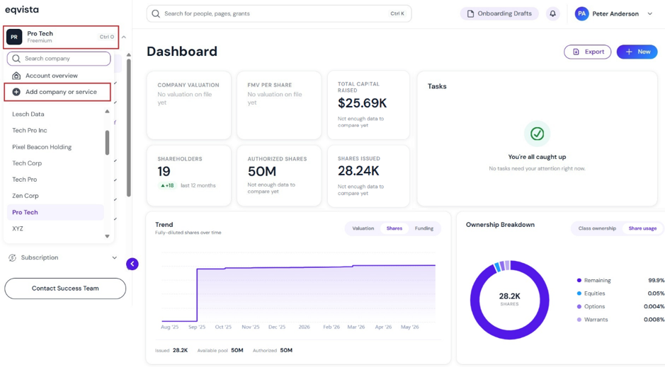Image resolution: width=665 pixels, height=367 pixels.
Task: Click the Remaining legend color dot
Action: 579,280
